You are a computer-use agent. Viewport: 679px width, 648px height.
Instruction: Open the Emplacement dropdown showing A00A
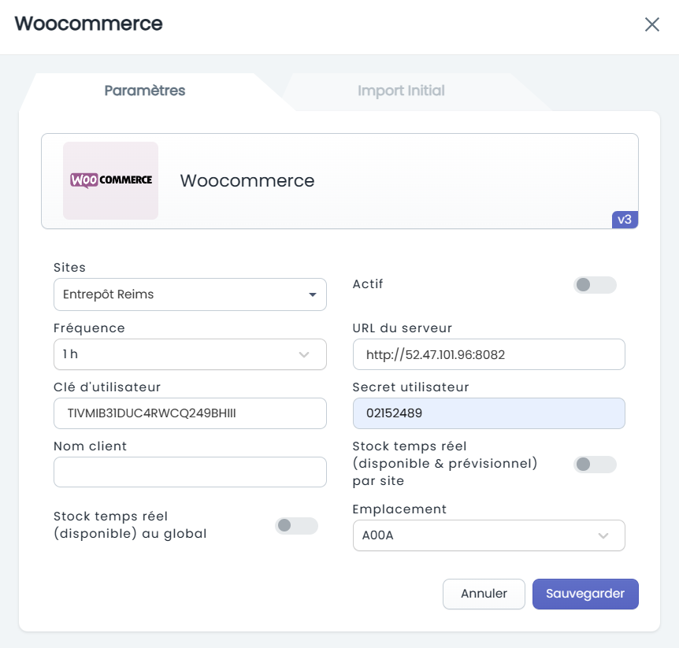click(489, 535)
